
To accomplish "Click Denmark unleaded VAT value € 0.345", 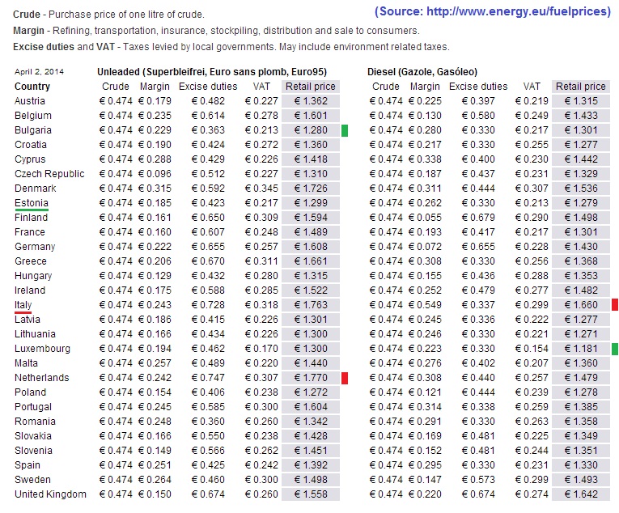I will [x=261, y=189].
